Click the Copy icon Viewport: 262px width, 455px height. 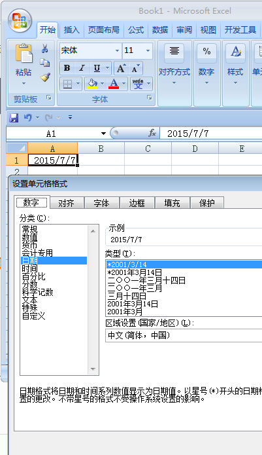pyautogui.click(x=45, y=63)
